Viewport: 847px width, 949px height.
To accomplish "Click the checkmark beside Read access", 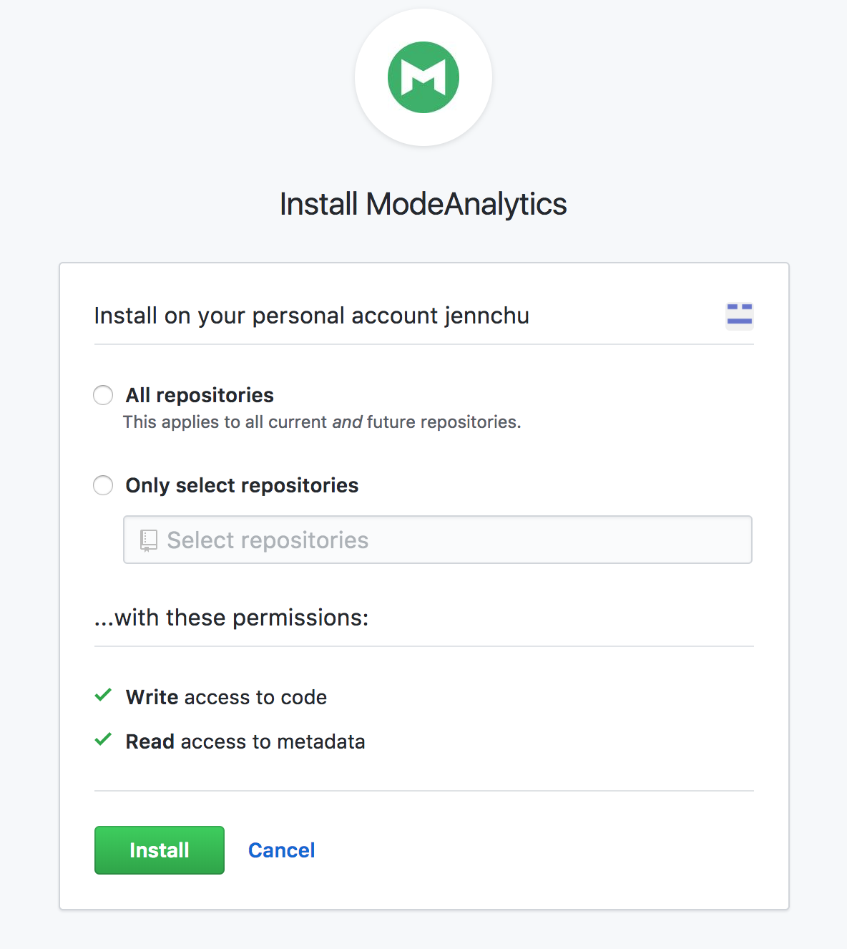I will pos(103,739).
